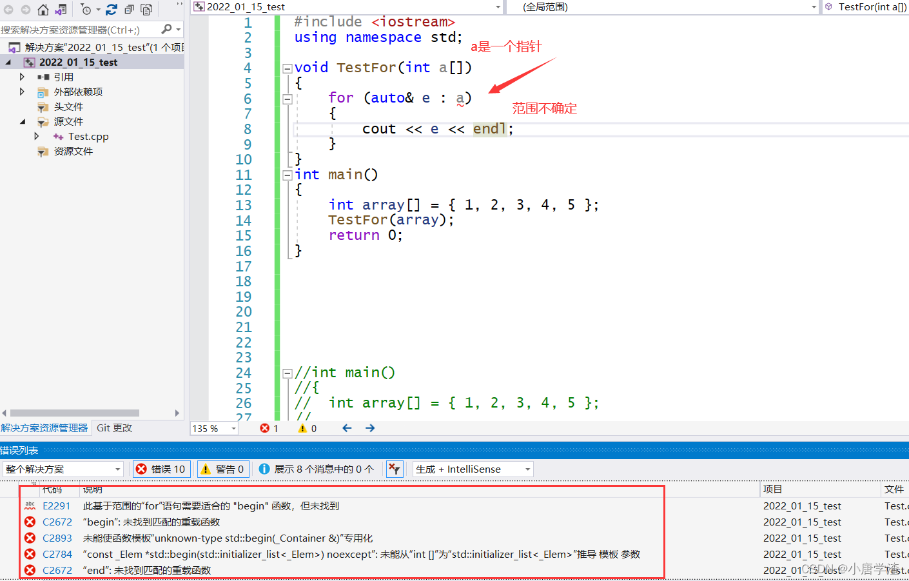Viewport: 909px width, 581px height.
Task: Toggle the 错误 10 errors filter button
Action: tap(161, 469)
